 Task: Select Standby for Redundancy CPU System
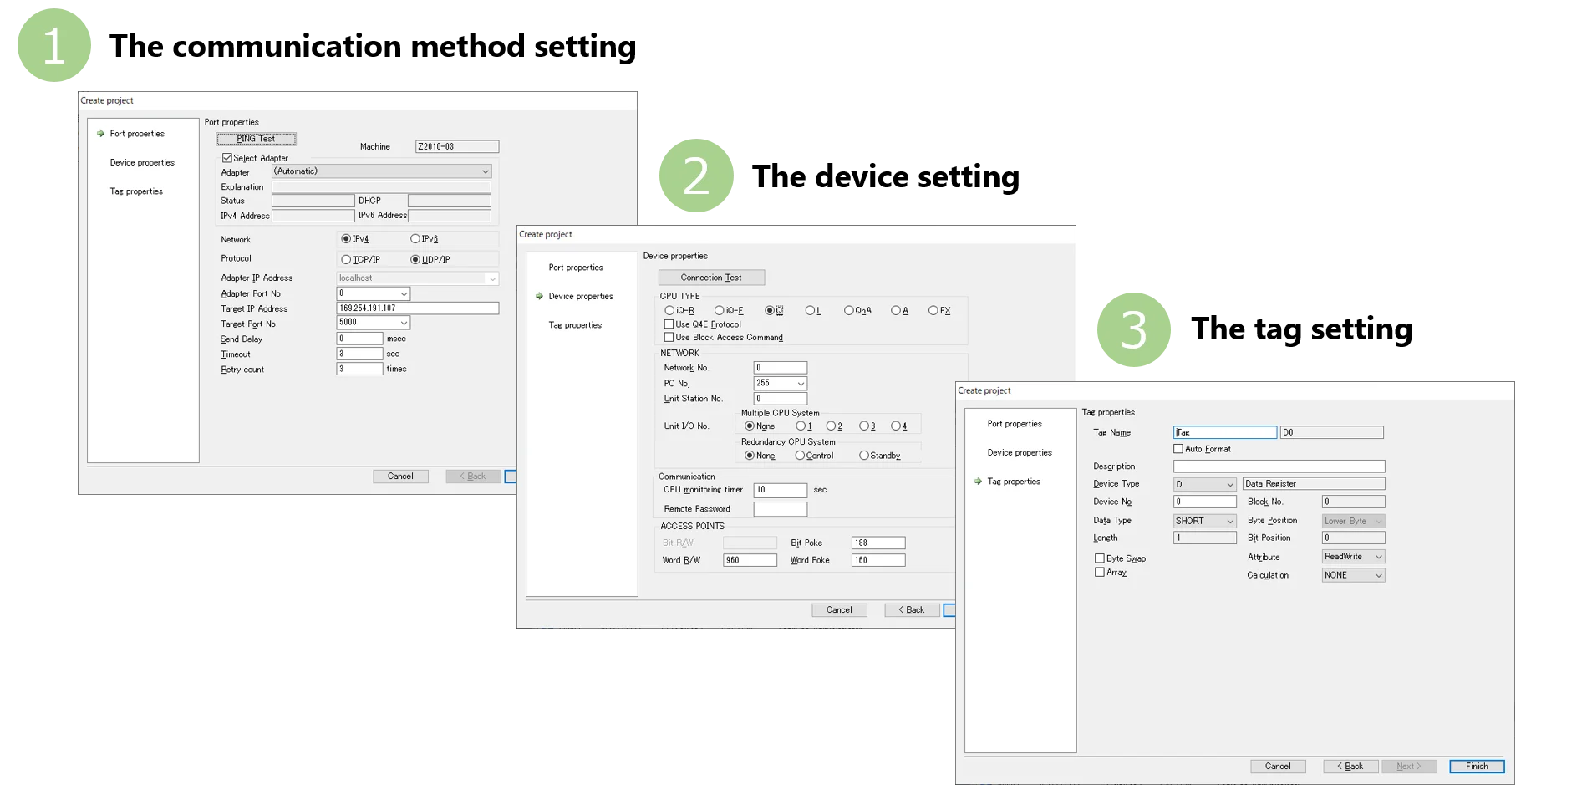864,456
